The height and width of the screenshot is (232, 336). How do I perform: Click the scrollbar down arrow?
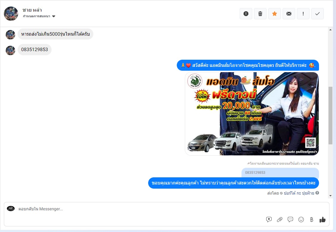pos(330,195)
